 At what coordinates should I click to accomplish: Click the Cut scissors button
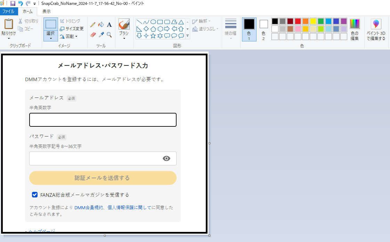29,21
